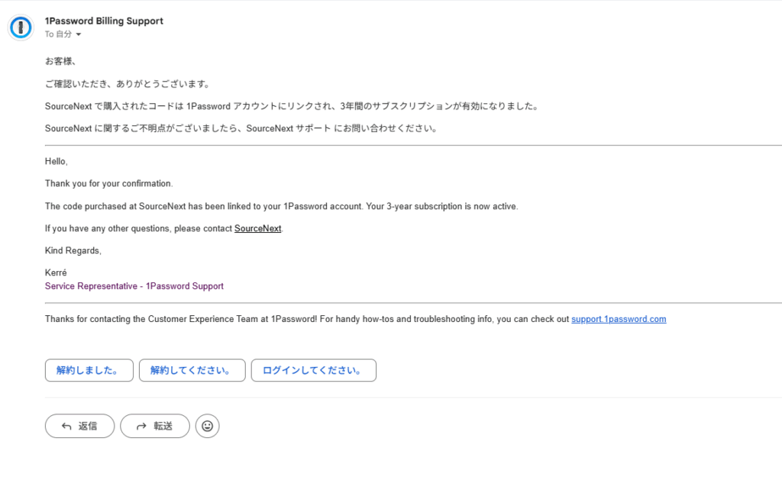The image size is (782, 477).
Task: Click the 'Thank you for your confirmation' line
Action: [x=109, y=184]
